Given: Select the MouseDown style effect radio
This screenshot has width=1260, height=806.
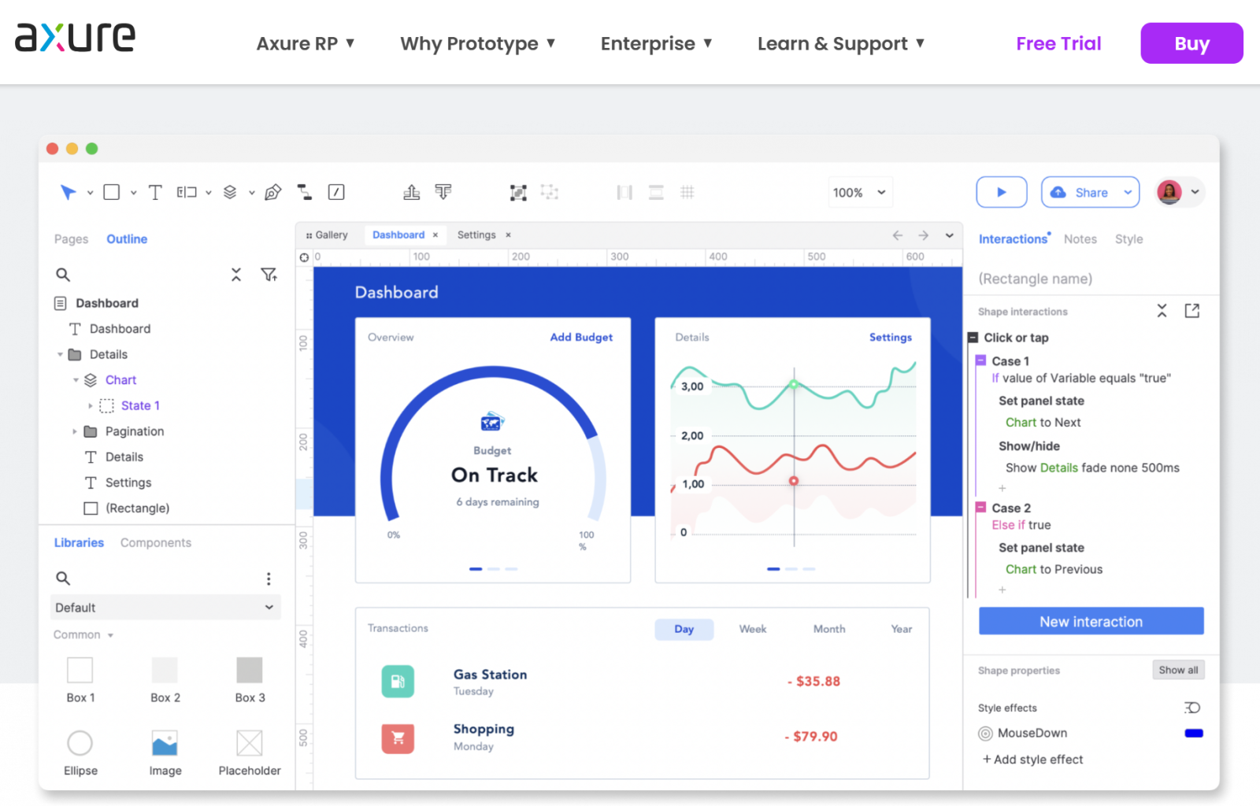Looking at the screenshot, I should (x=985, y=734).
